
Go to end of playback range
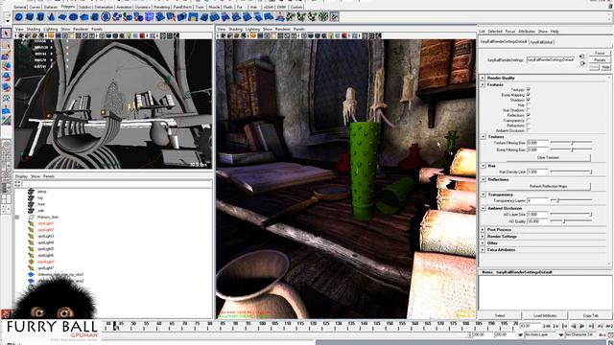[609, 326]
